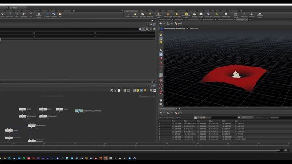Click the animation editor gear settings icon
The width and height of the screenshot is (292, 164).
coord(140,29)
